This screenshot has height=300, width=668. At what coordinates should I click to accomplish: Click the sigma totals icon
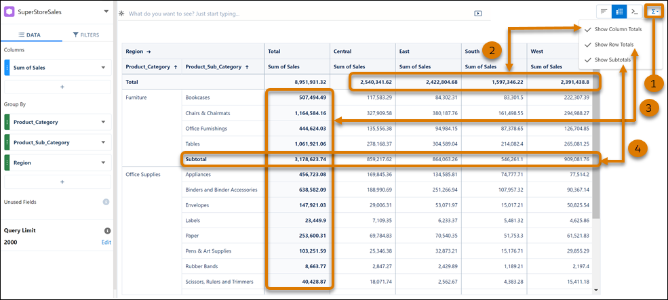click(x=654, y=12)
